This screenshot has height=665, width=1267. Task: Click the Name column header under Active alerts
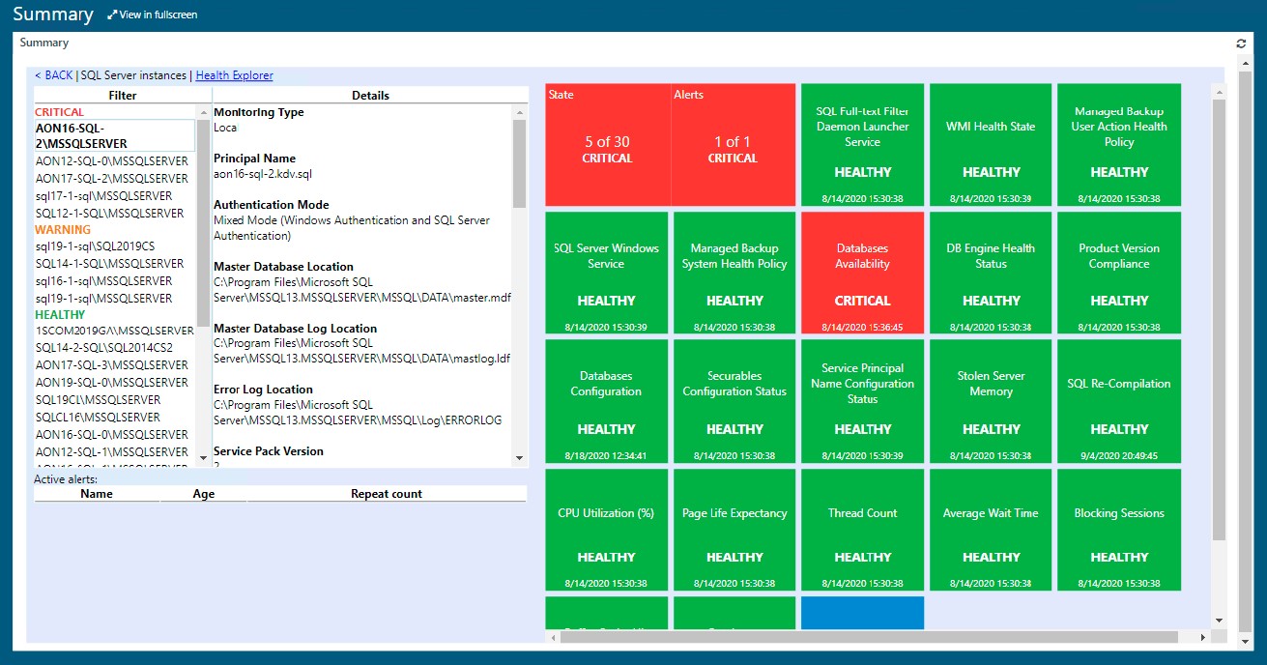pos(97,493)
